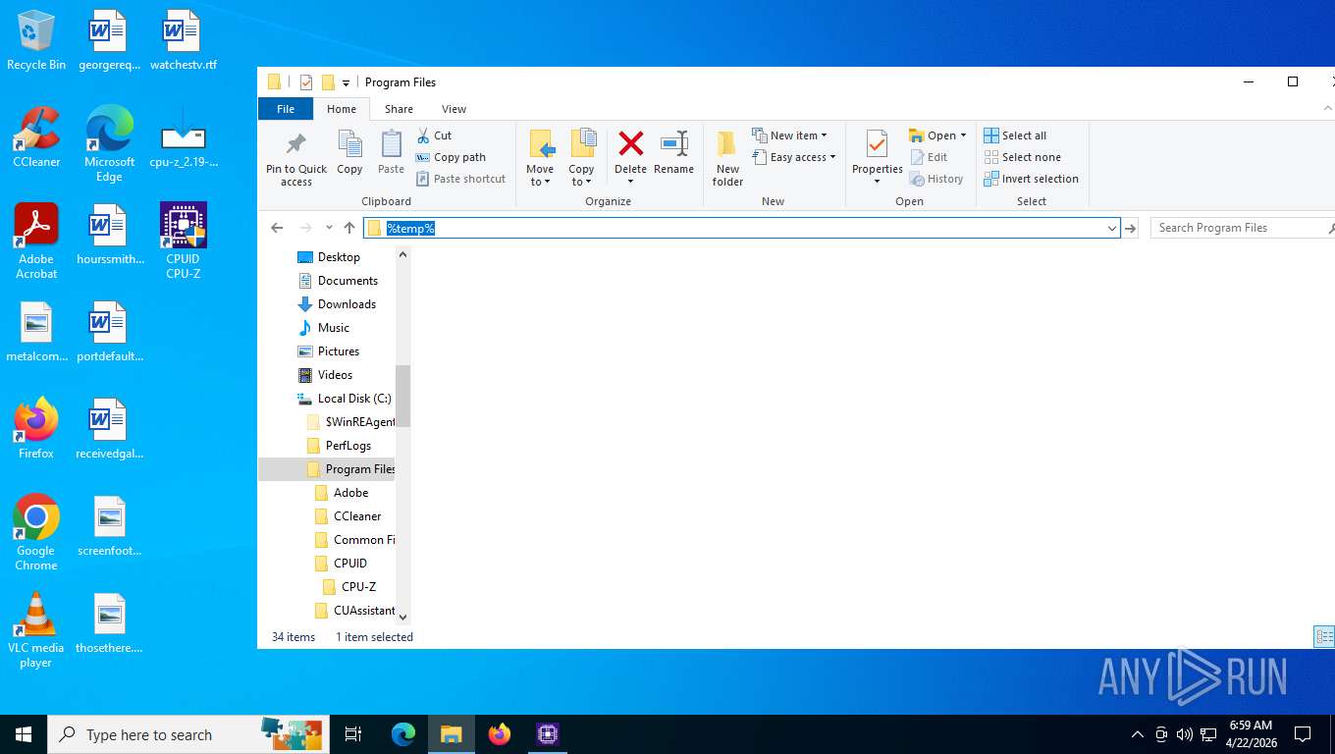Image resolution: width=1335 pixels, height=754 pixels.
Task: Click Properties icon in title bar
Action: pyautogui.click(x=305, y=82)
